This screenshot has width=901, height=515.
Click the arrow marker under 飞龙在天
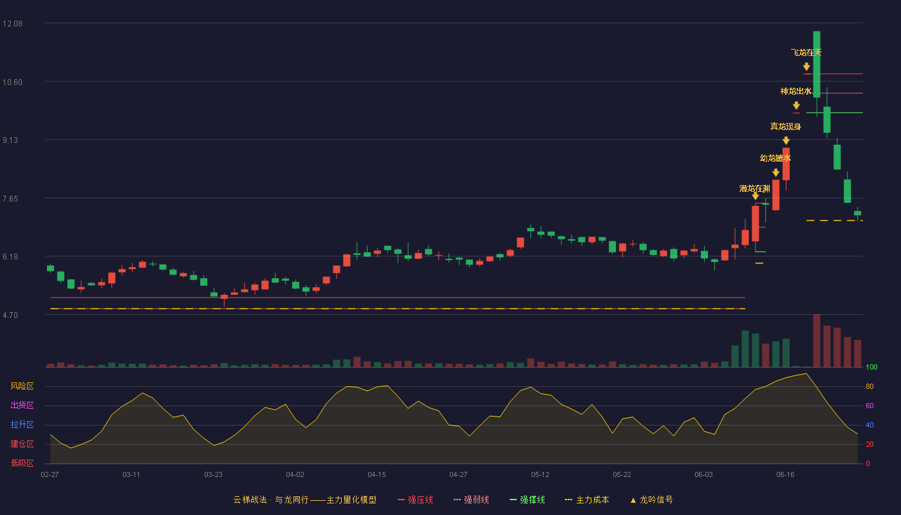click(806, 66)
